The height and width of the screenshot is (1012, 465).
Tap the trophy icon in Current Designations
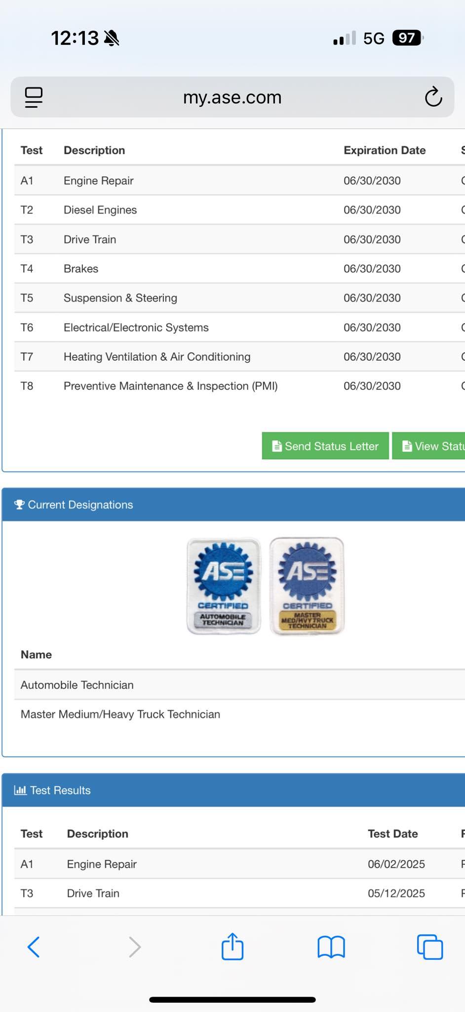click(x=19, y=505)
